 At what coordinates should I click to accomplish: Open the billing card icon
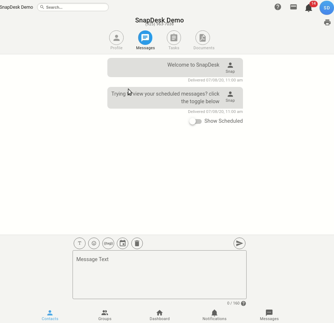coord(293,7)
